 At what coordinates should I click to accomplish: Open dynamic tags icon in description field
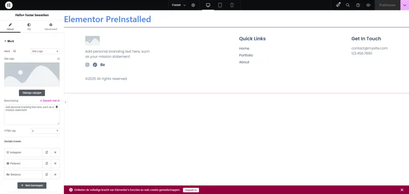(57, 107)
